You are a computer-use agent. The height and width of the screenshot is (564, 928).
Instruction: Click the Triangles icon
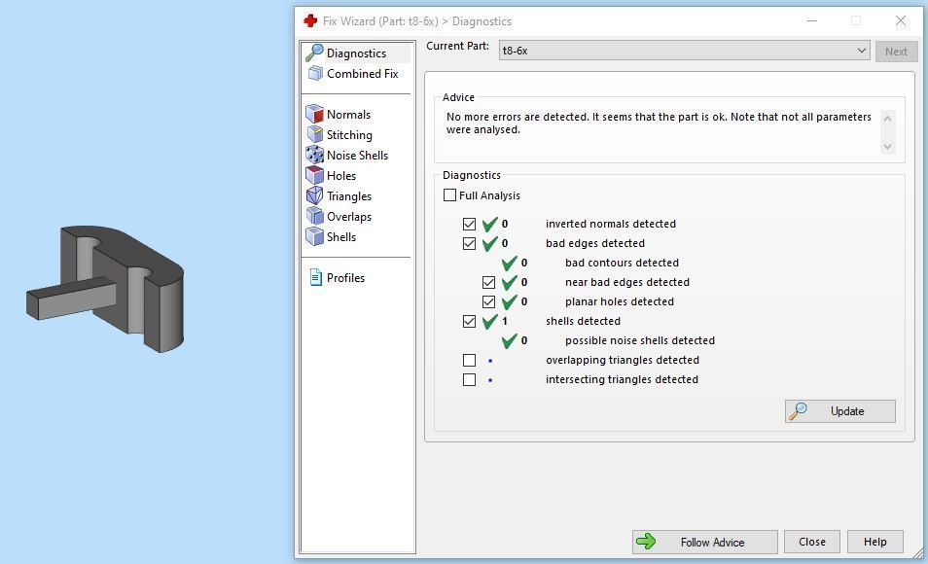314,195
